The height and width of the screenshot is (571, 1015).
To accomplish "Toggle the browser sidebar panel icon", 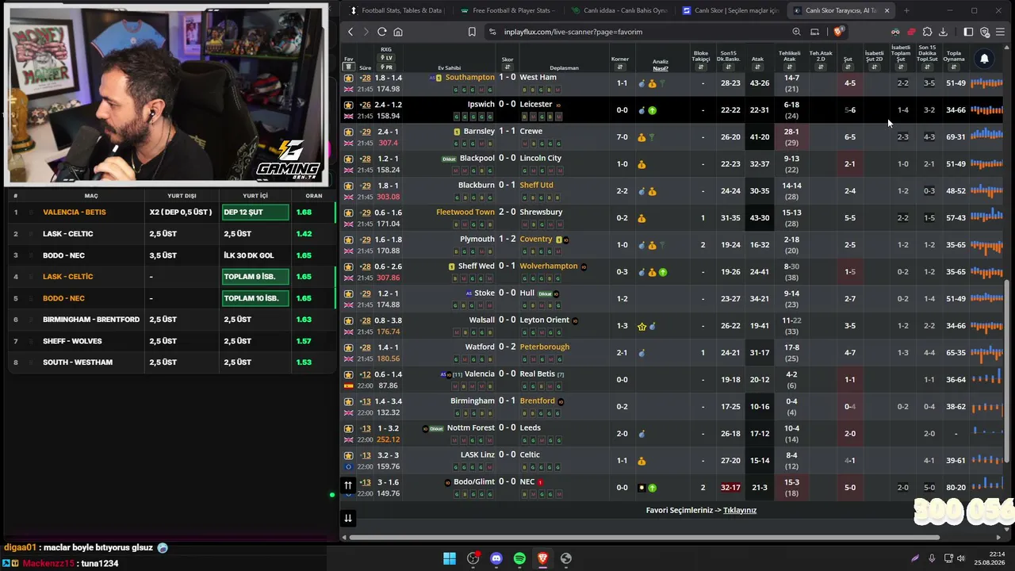I will coord(968,32).
